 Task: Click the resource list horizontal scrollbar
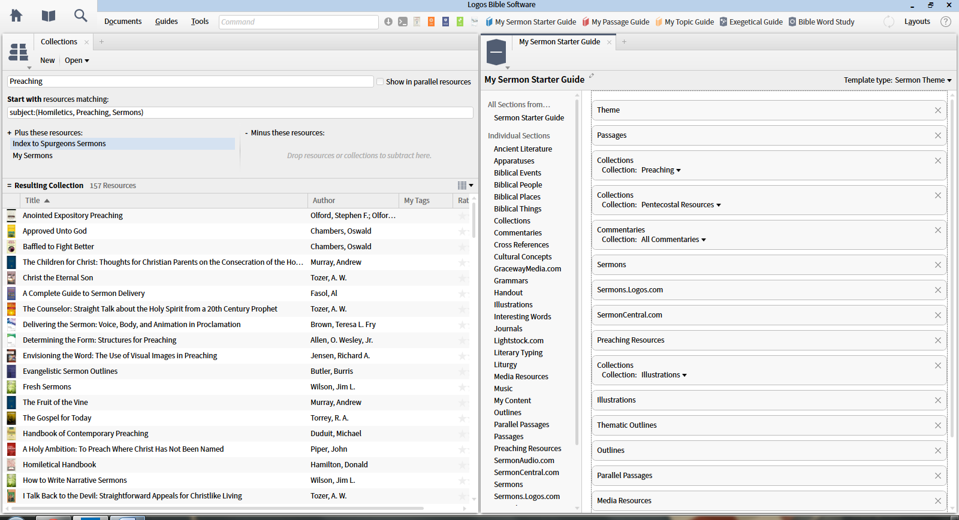point(218,508)
